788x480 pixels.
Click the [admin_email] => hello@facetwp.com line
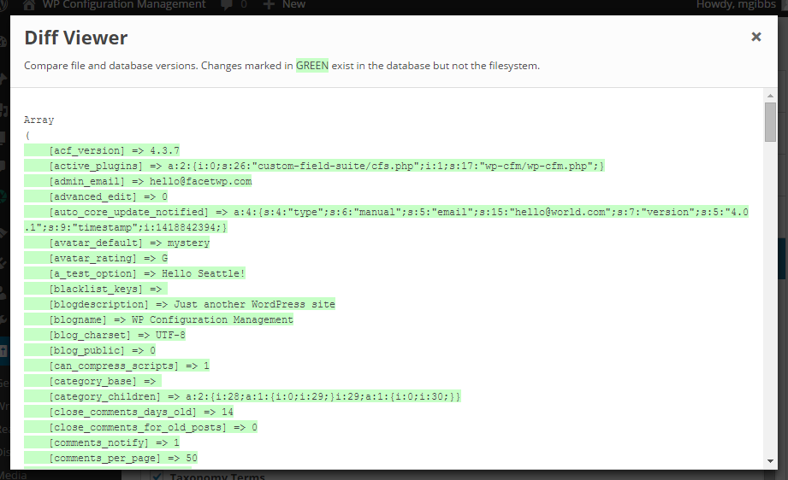point(139,181)
